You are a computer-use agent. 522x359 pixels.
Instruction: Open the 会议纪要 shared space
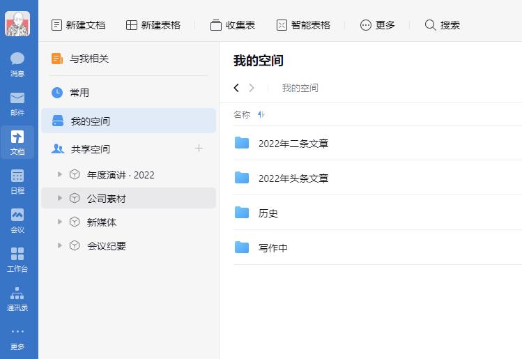pyautogui.click(x=106, y=246)
